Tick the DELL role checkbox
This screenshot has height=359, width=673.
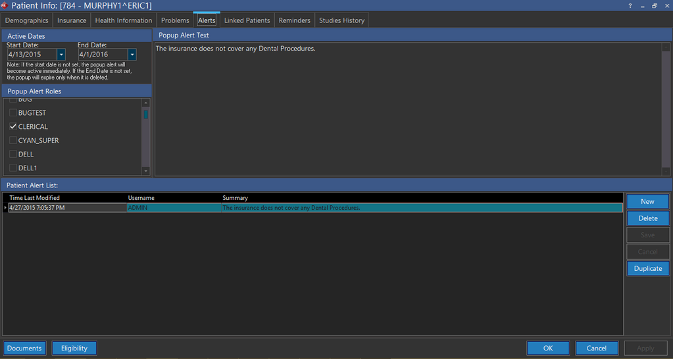(13, 154)
